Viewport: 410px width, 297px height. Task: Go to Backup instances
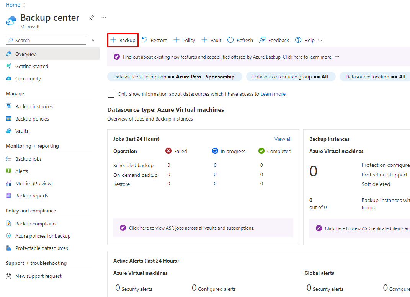(x=34, y=107)
